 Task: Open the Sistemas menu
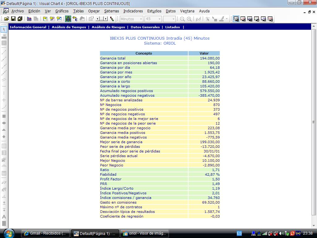coord(111,11)
